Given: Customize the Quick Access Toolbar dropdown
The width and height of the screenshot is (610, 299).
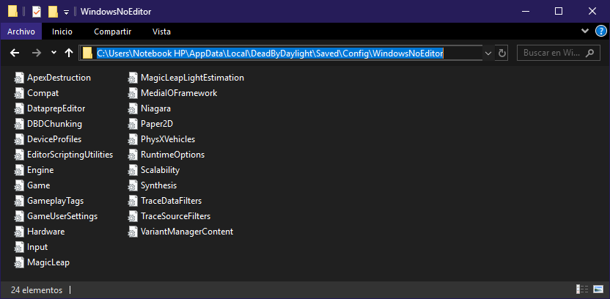Looking at the screenshot, I should (66, 12).
